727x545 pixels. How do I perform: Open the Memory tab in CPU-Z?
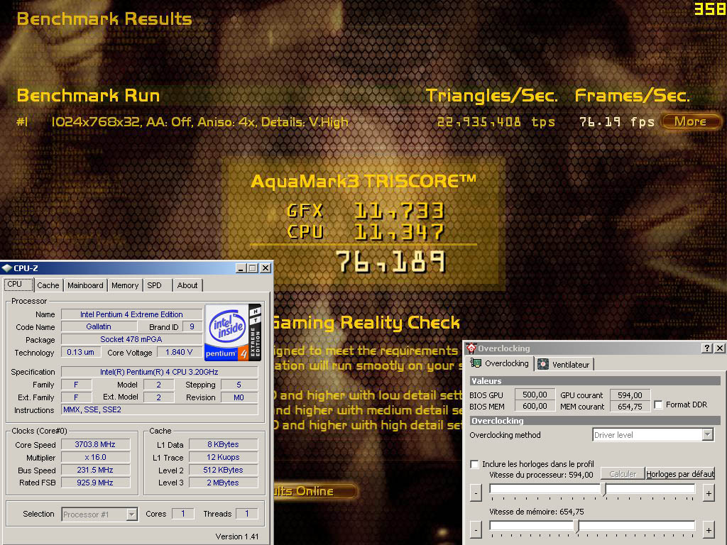click(x=125, y=285)
